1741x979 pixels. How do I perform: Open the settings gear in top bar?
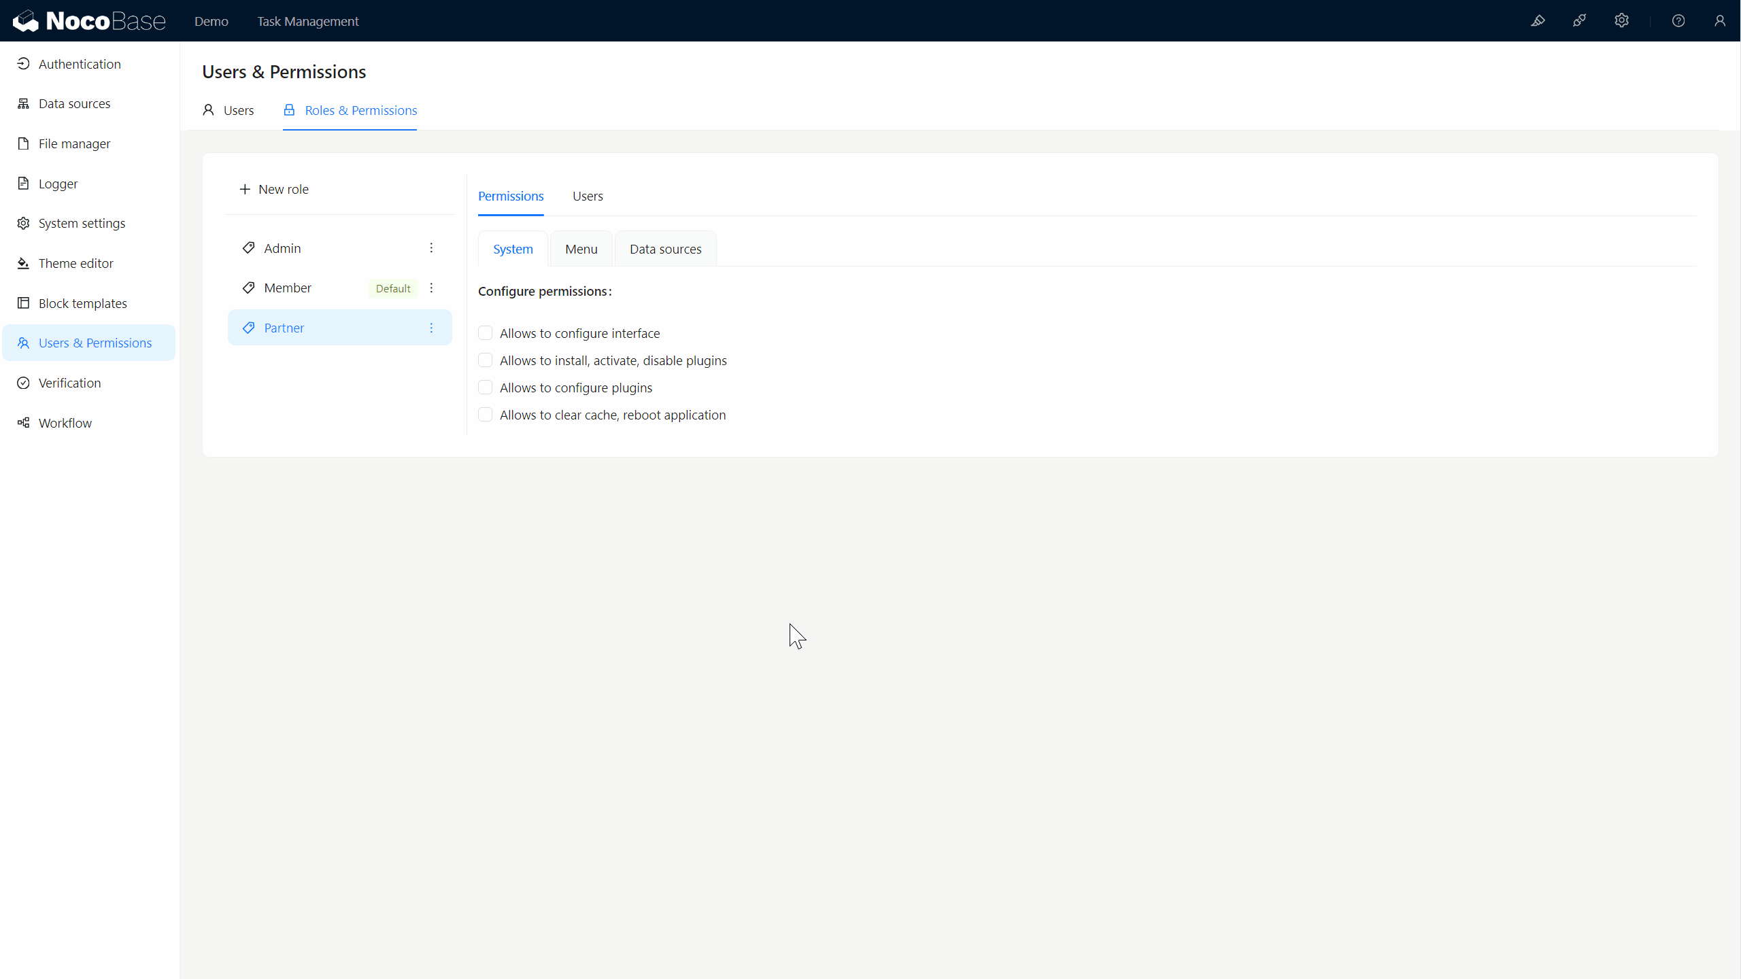pos(1621,20)
